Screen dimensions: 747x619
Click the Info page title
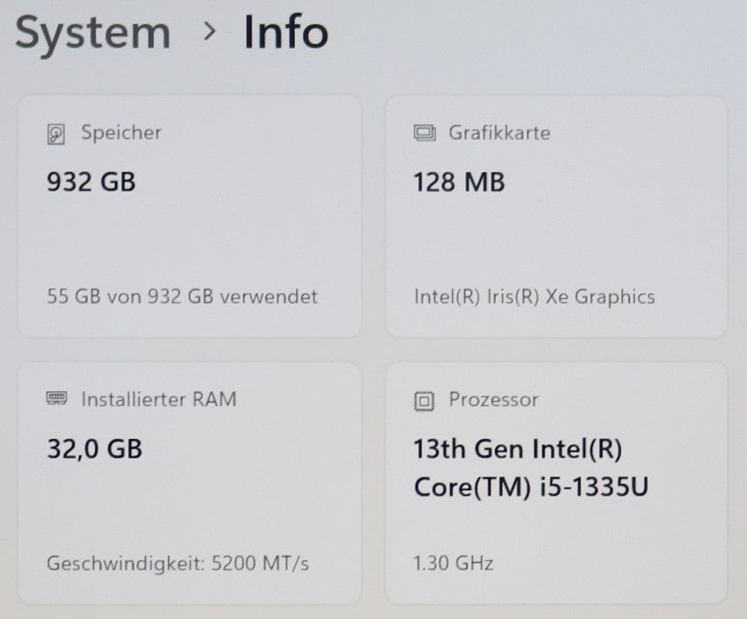pos(285,32)
